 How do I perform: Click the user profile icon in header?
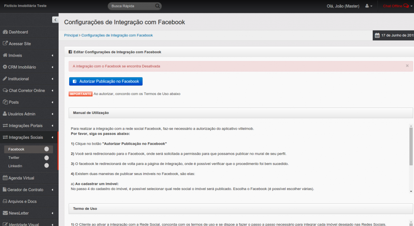(367, 6)
